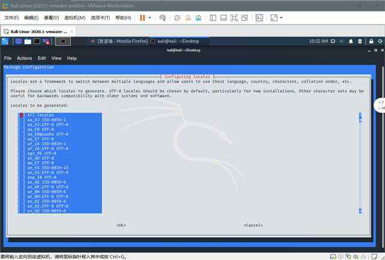385x260 pixels.
Task: Open the 编辑(E) menu
Action: coord(31,17)
